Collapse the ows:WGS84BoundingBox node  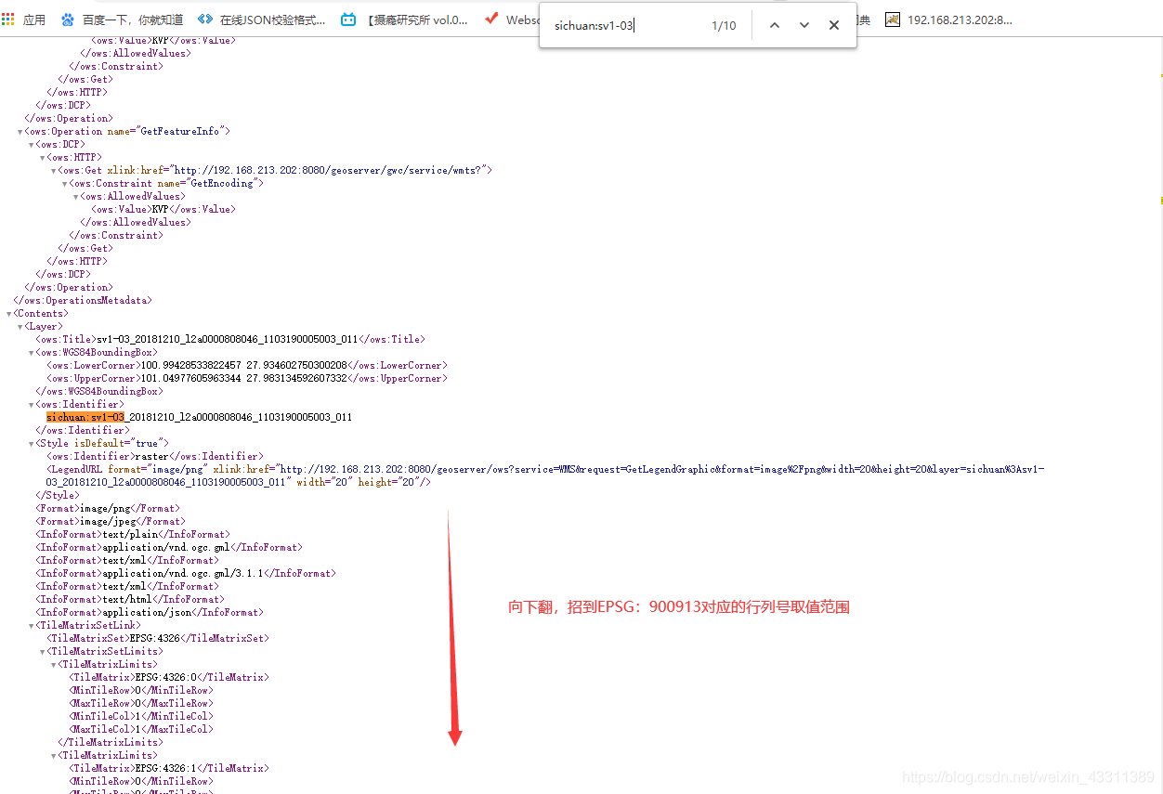32,353
